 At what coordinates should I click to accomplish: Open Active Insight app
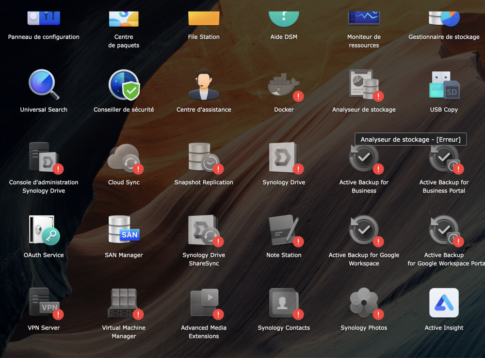[x=444, y=304]
